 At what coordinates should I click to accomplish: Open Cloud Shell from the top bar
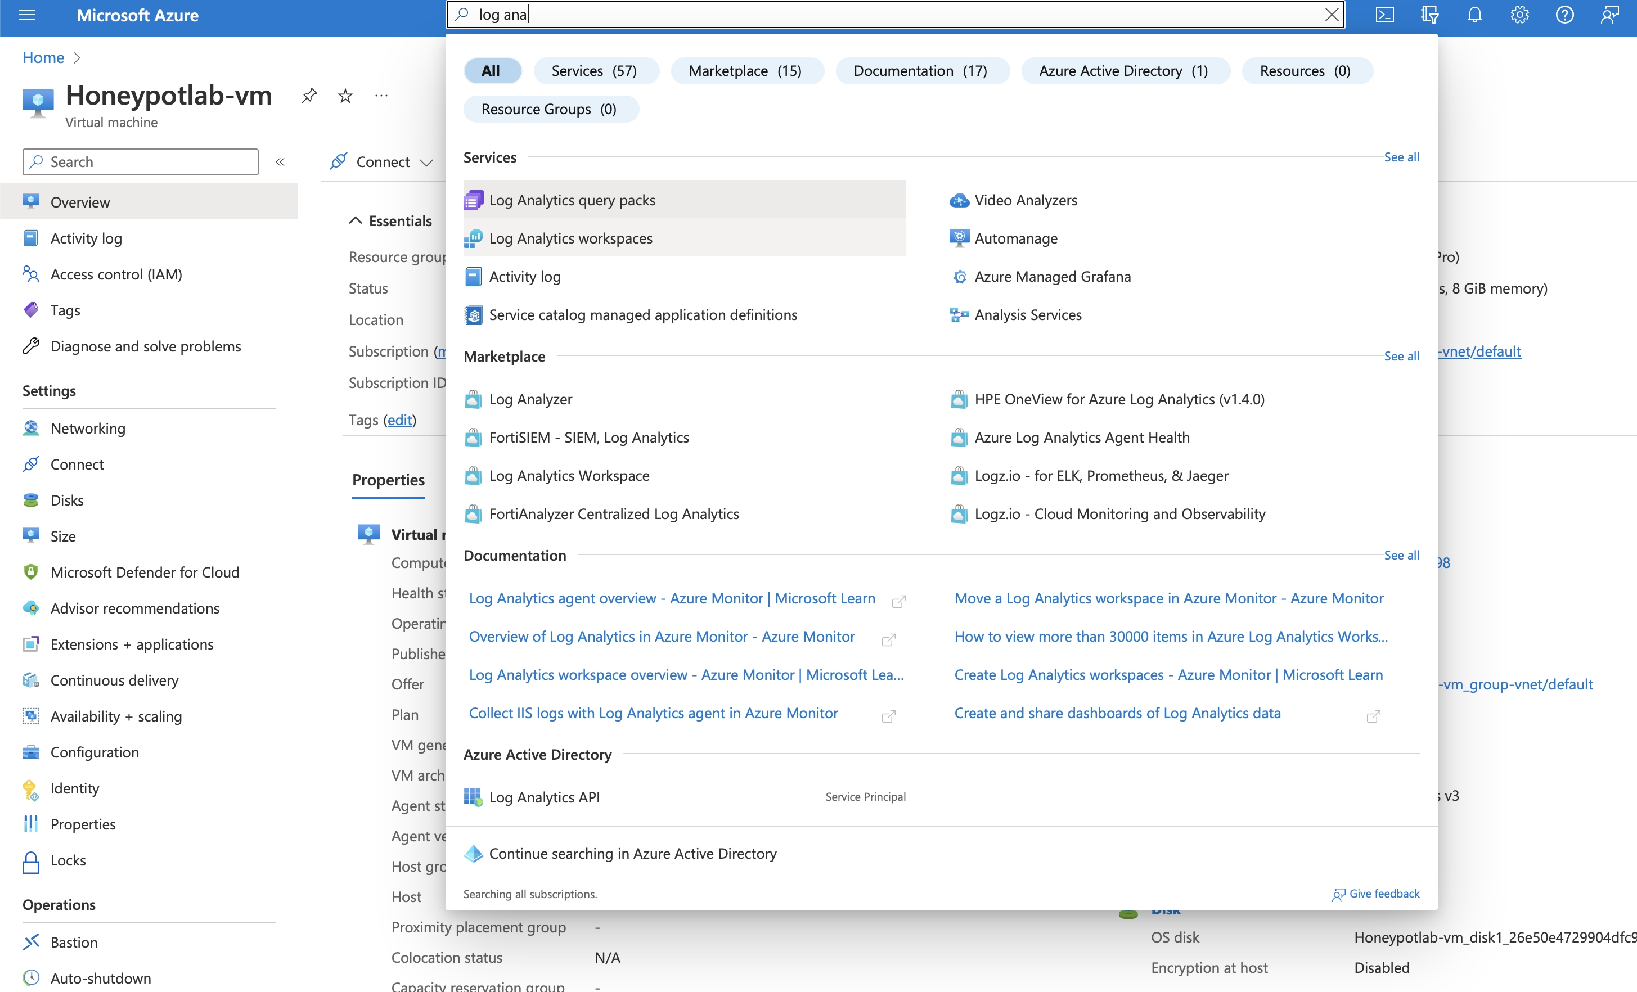click(1384, 15)
